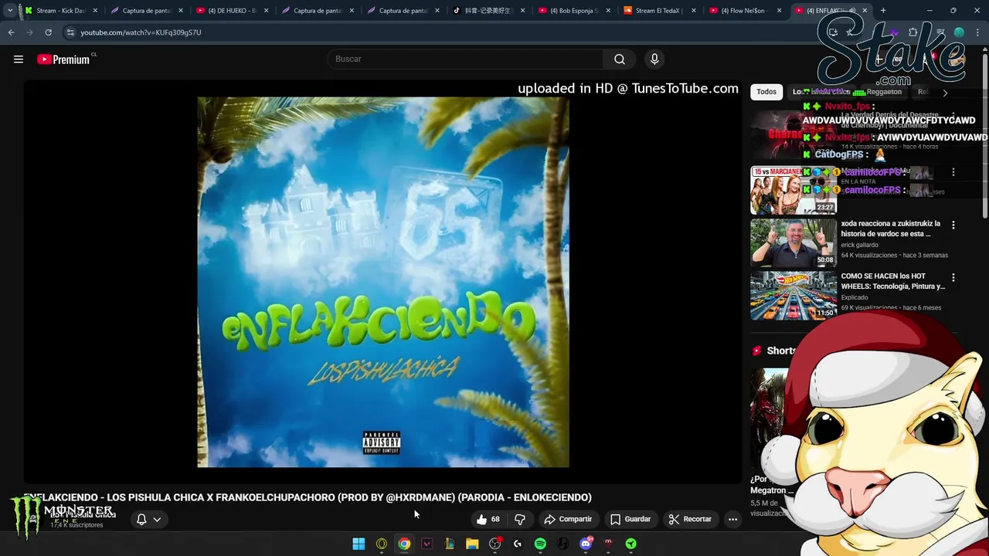Go back with the browser back arrow
Screen dimensions: 989x556
click(11, 32)
